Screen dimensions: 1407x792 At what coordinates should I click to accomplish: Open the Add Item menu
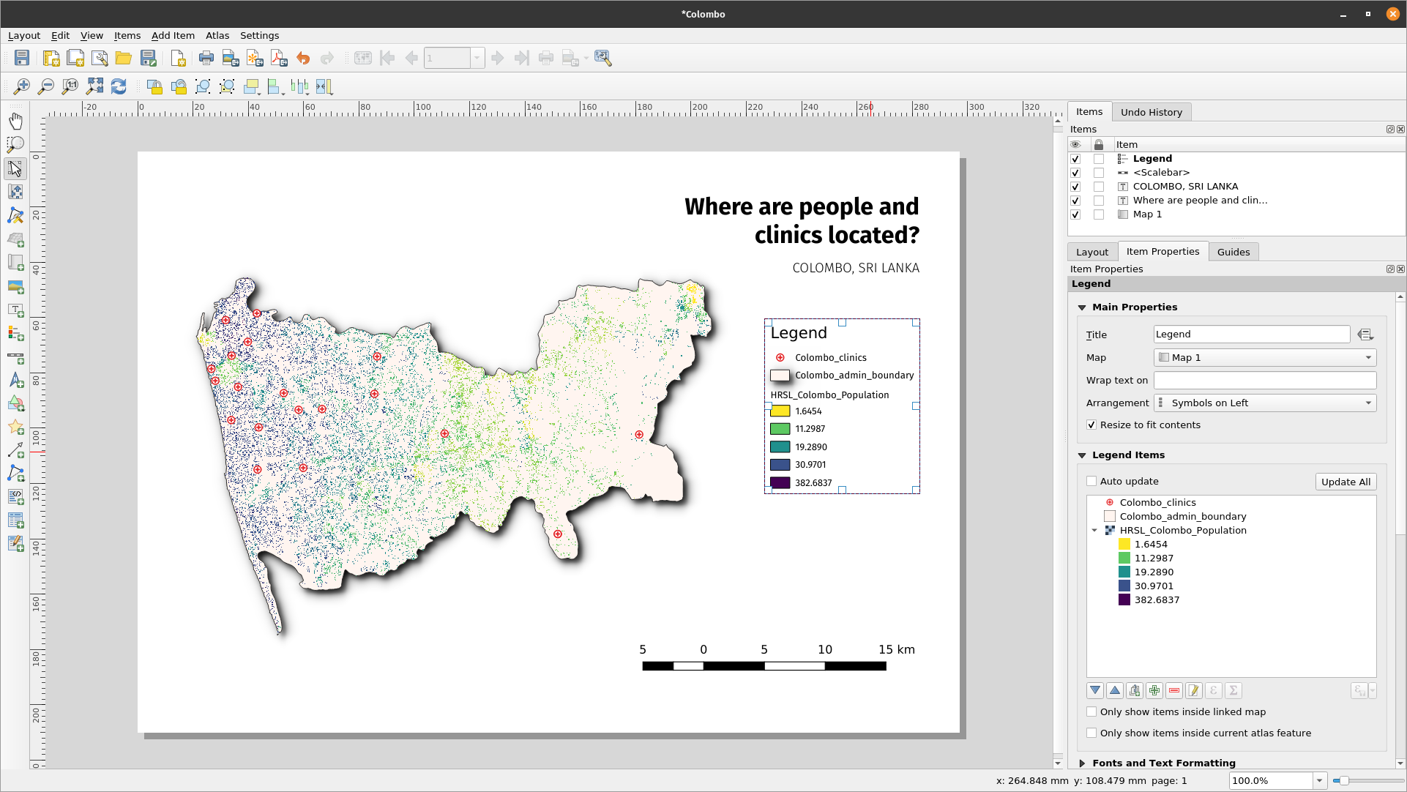(x=173, y=35)
